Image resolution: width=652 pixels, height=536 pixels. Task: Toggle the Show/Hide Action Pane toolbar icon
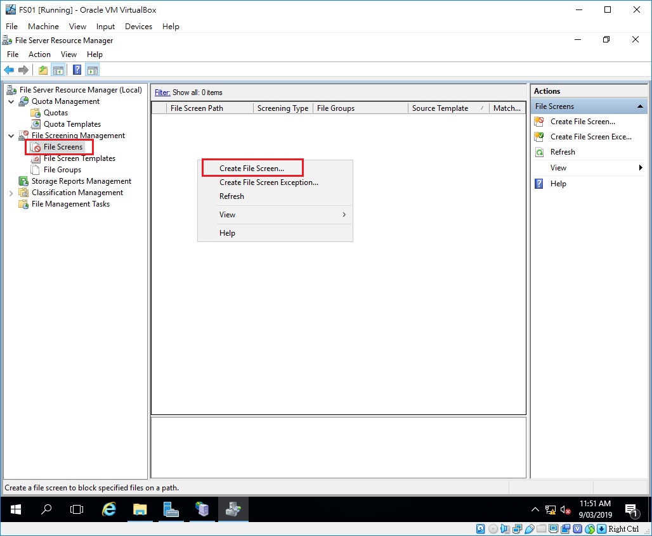click(x=93, y=70)
